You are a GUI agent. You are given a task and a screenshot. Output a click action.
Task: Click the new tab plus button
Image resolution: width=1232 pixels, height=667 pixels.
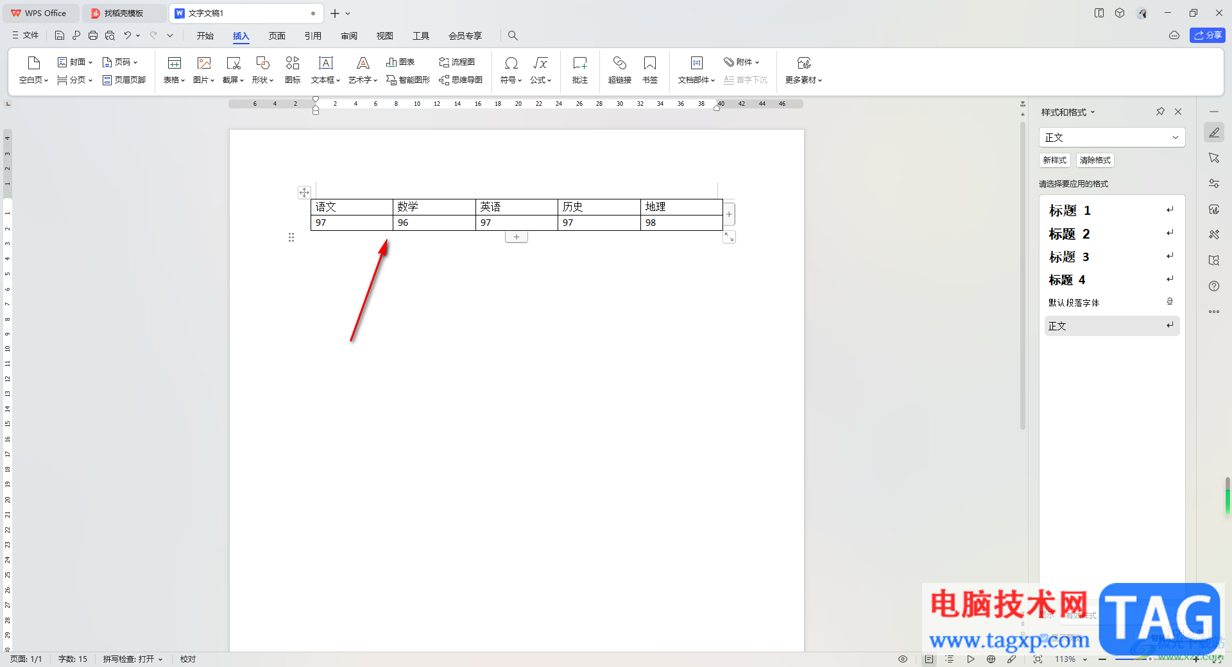coord(335,13)
